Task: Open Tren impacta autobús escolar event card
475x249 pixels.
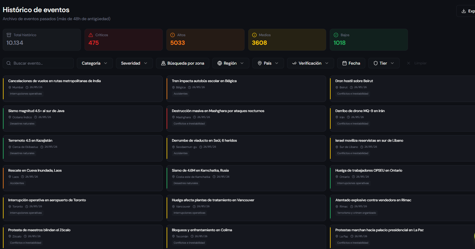Action: click(246, 89)
